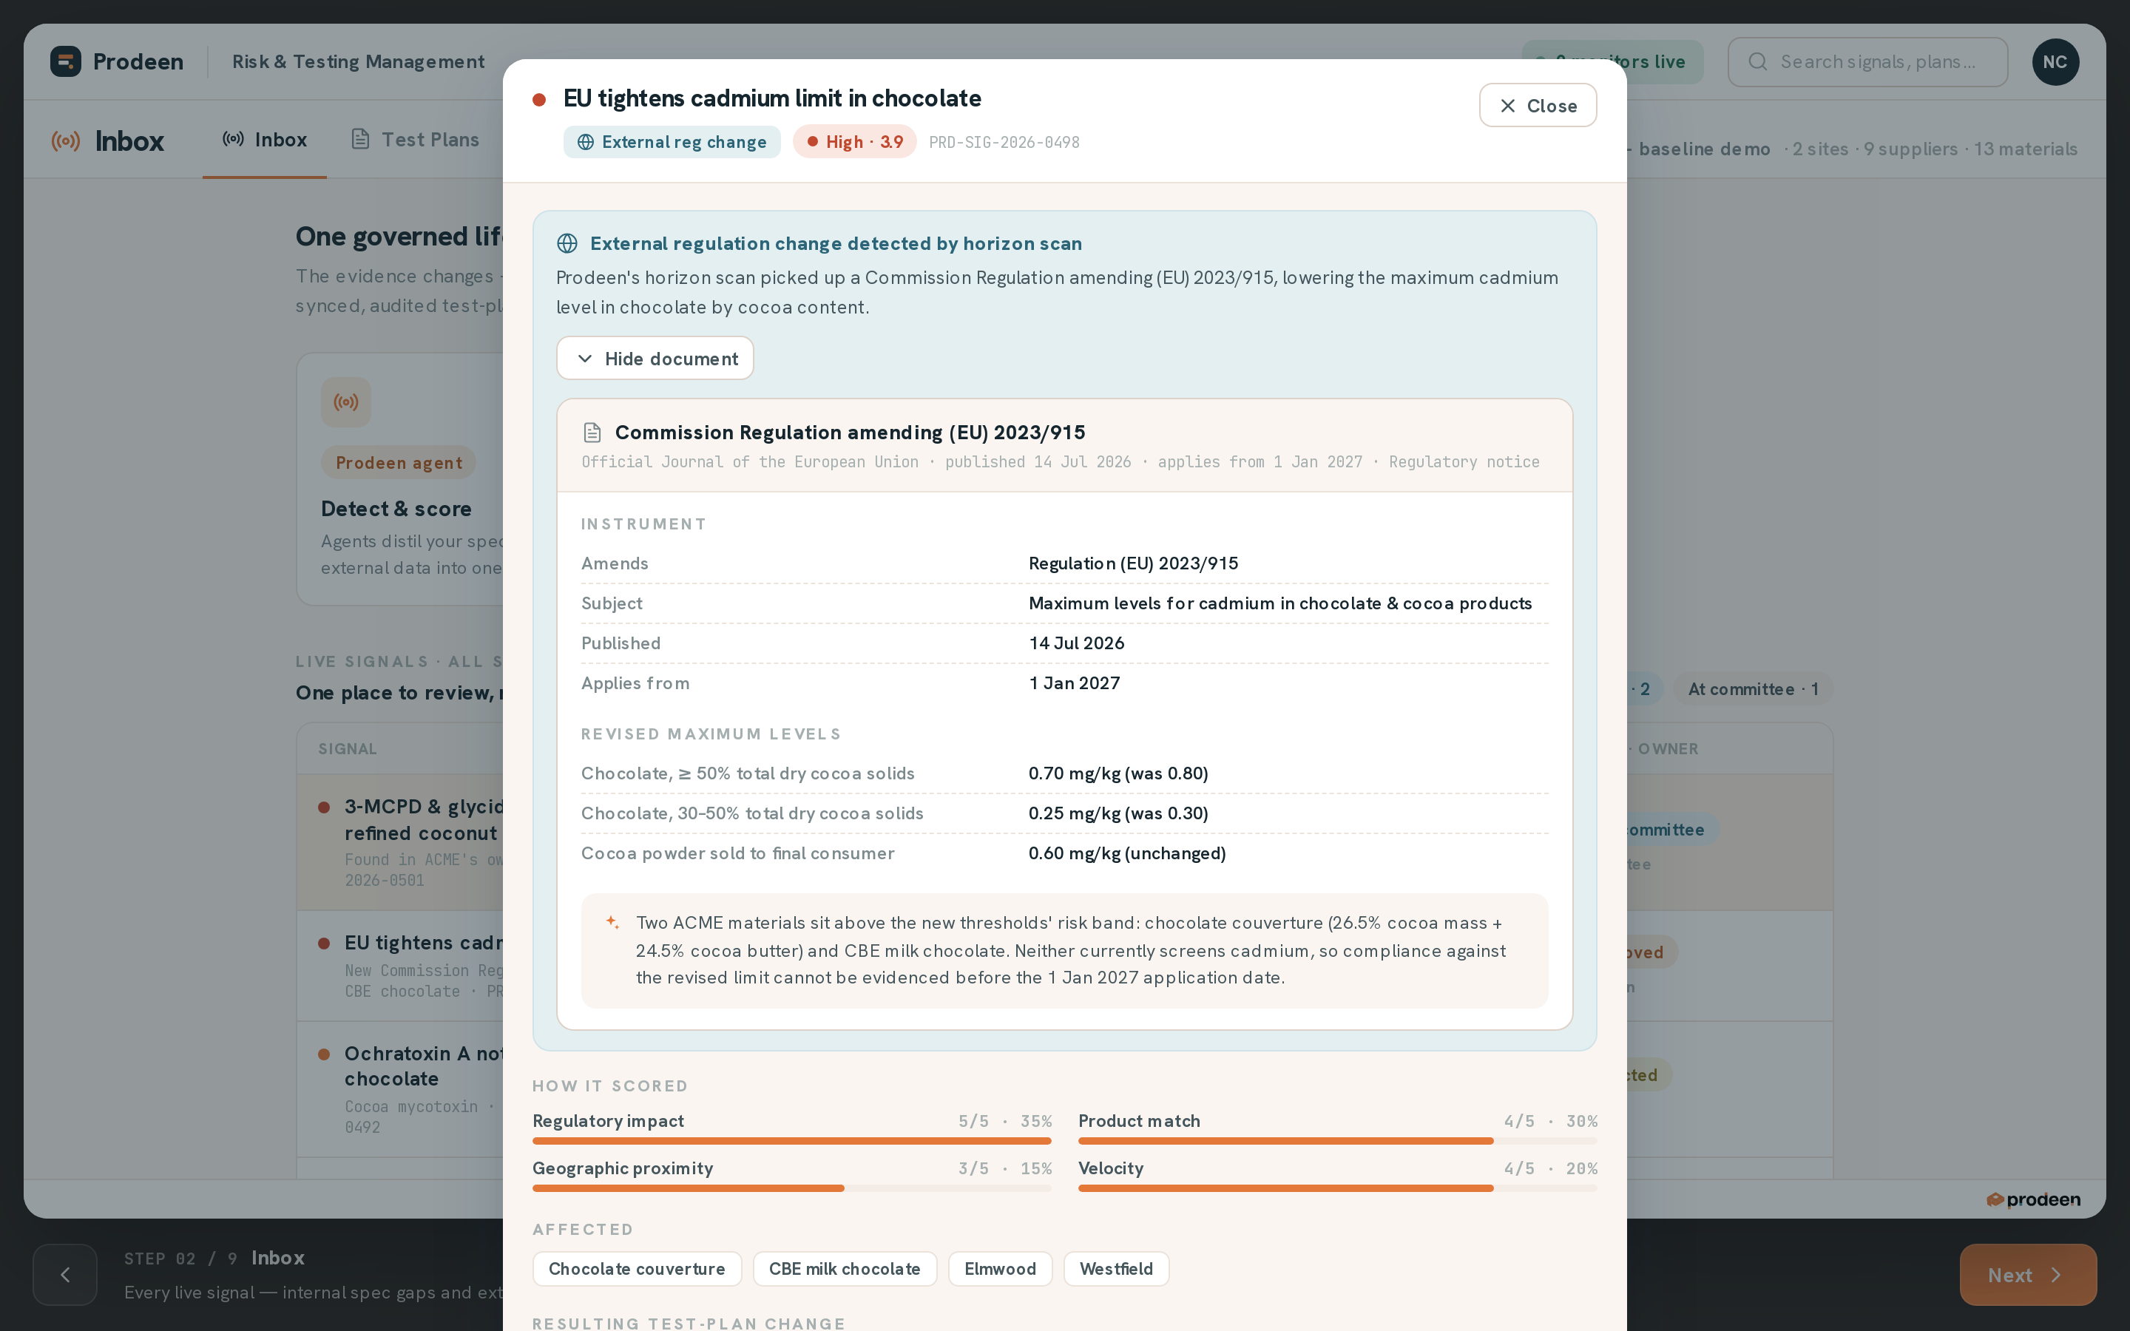Viewport: 2130px width, 1331px height.
Task: Click the Prodeen agent tag
Action: point(398,462)
